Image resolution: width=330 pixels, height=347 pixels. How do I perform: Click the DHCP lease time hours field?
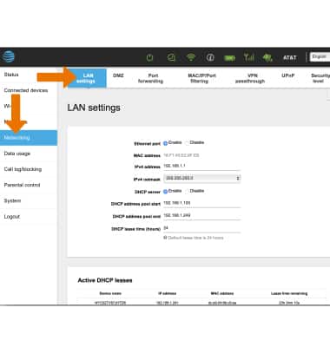click(x=202, y=228)
